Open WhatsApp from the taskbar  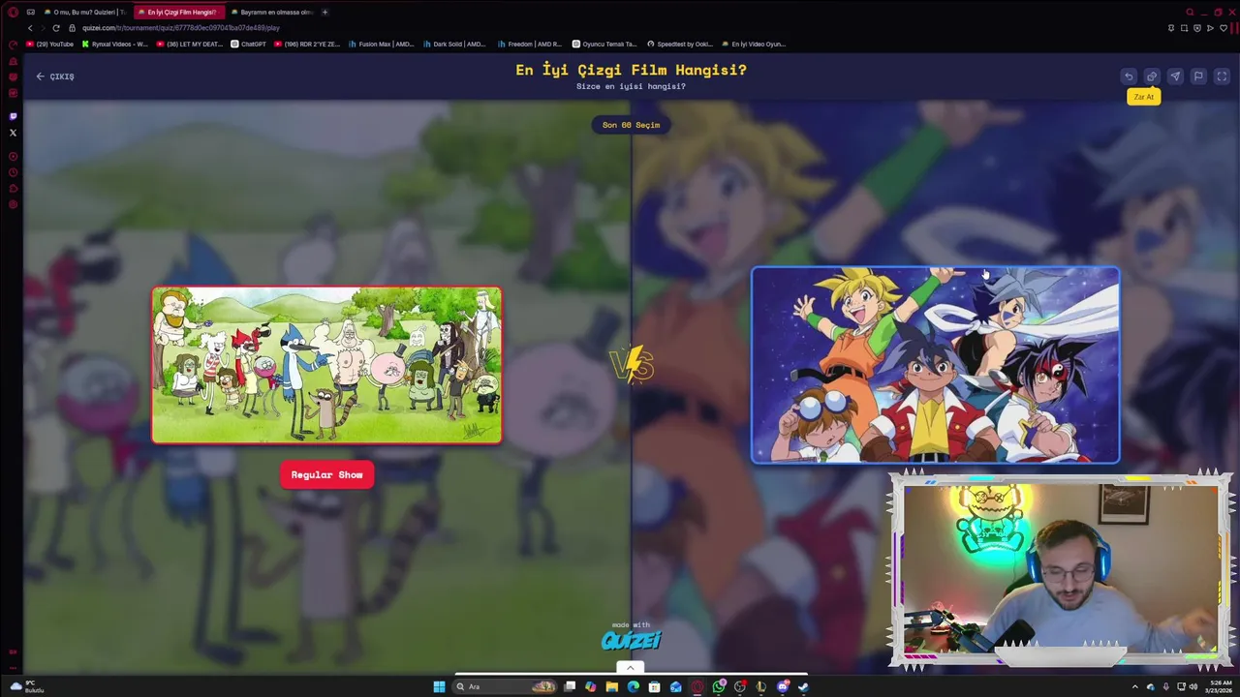(x=719, y=686)
